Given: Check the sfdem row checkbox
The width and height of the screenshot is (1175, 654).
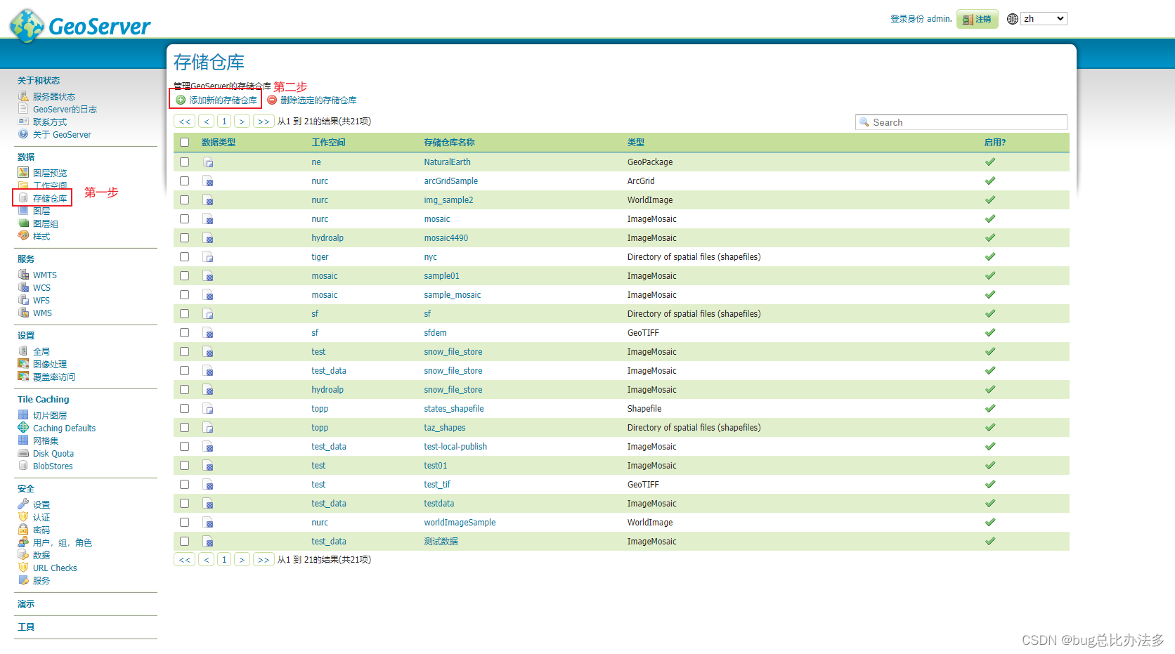Looking at the screenshot, I should click(x=184, y=333).
